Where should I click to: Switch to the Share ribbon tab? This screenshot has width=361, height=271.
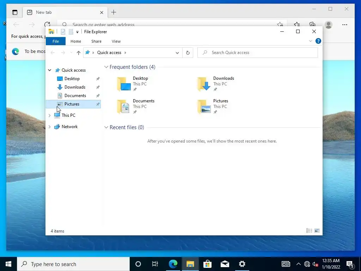[96, 41]
